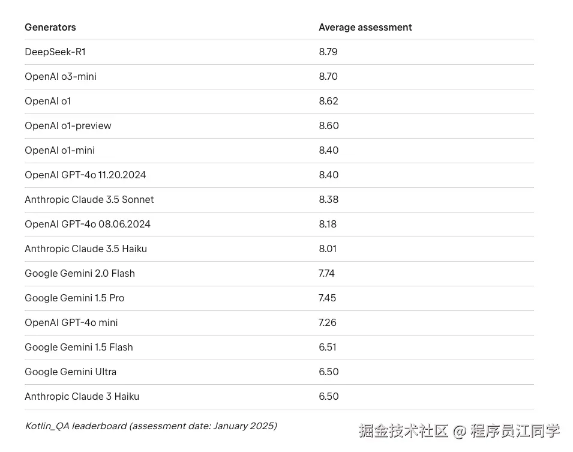Screen dimensions: 573x452
Task: Click OpenAI GPT-4o 11.20.2024 row
Action: [279, 175]
